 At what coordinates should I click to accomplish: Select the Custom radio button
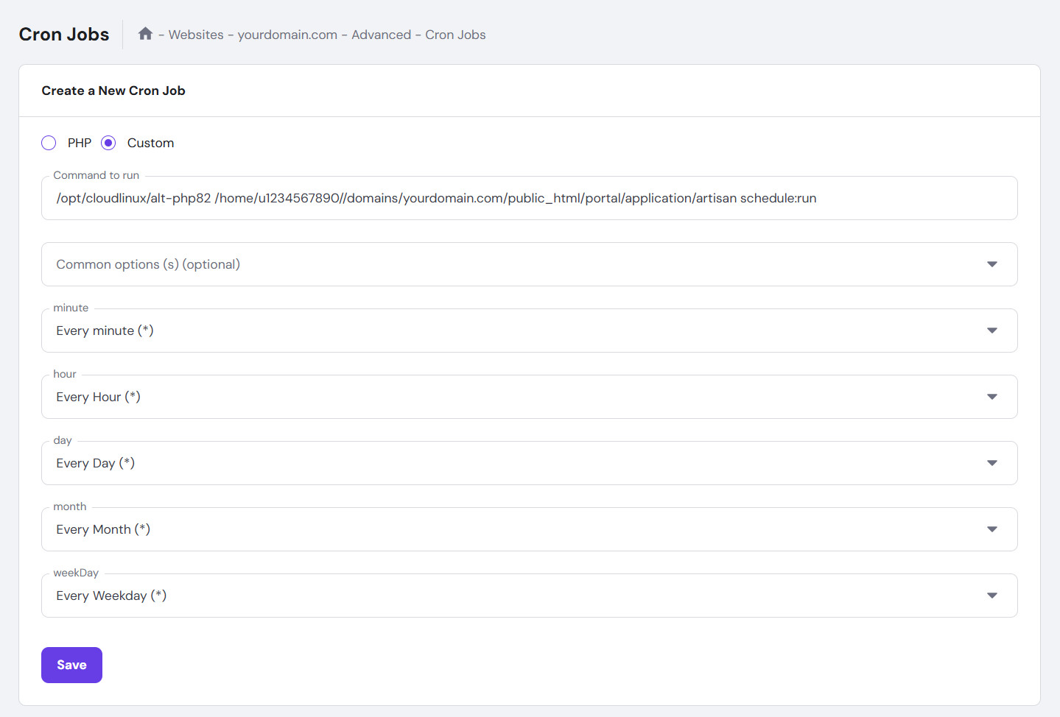pyautogui.click(x=108, y=143)
